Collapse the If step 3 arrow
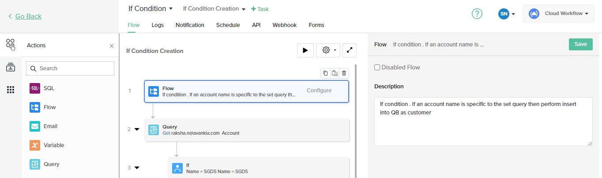Viewport: 602px width, 178px height. click(x=136, y=168)
